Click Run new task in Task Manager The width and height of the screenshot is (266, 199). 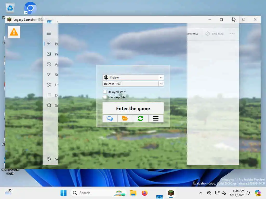[192, 34]
